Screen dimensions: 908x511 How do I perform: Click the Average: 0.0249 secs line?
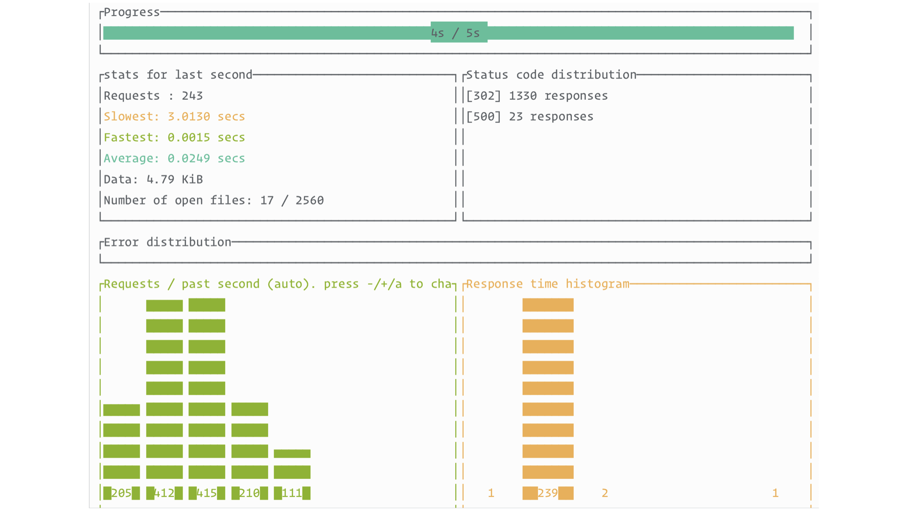174,158
